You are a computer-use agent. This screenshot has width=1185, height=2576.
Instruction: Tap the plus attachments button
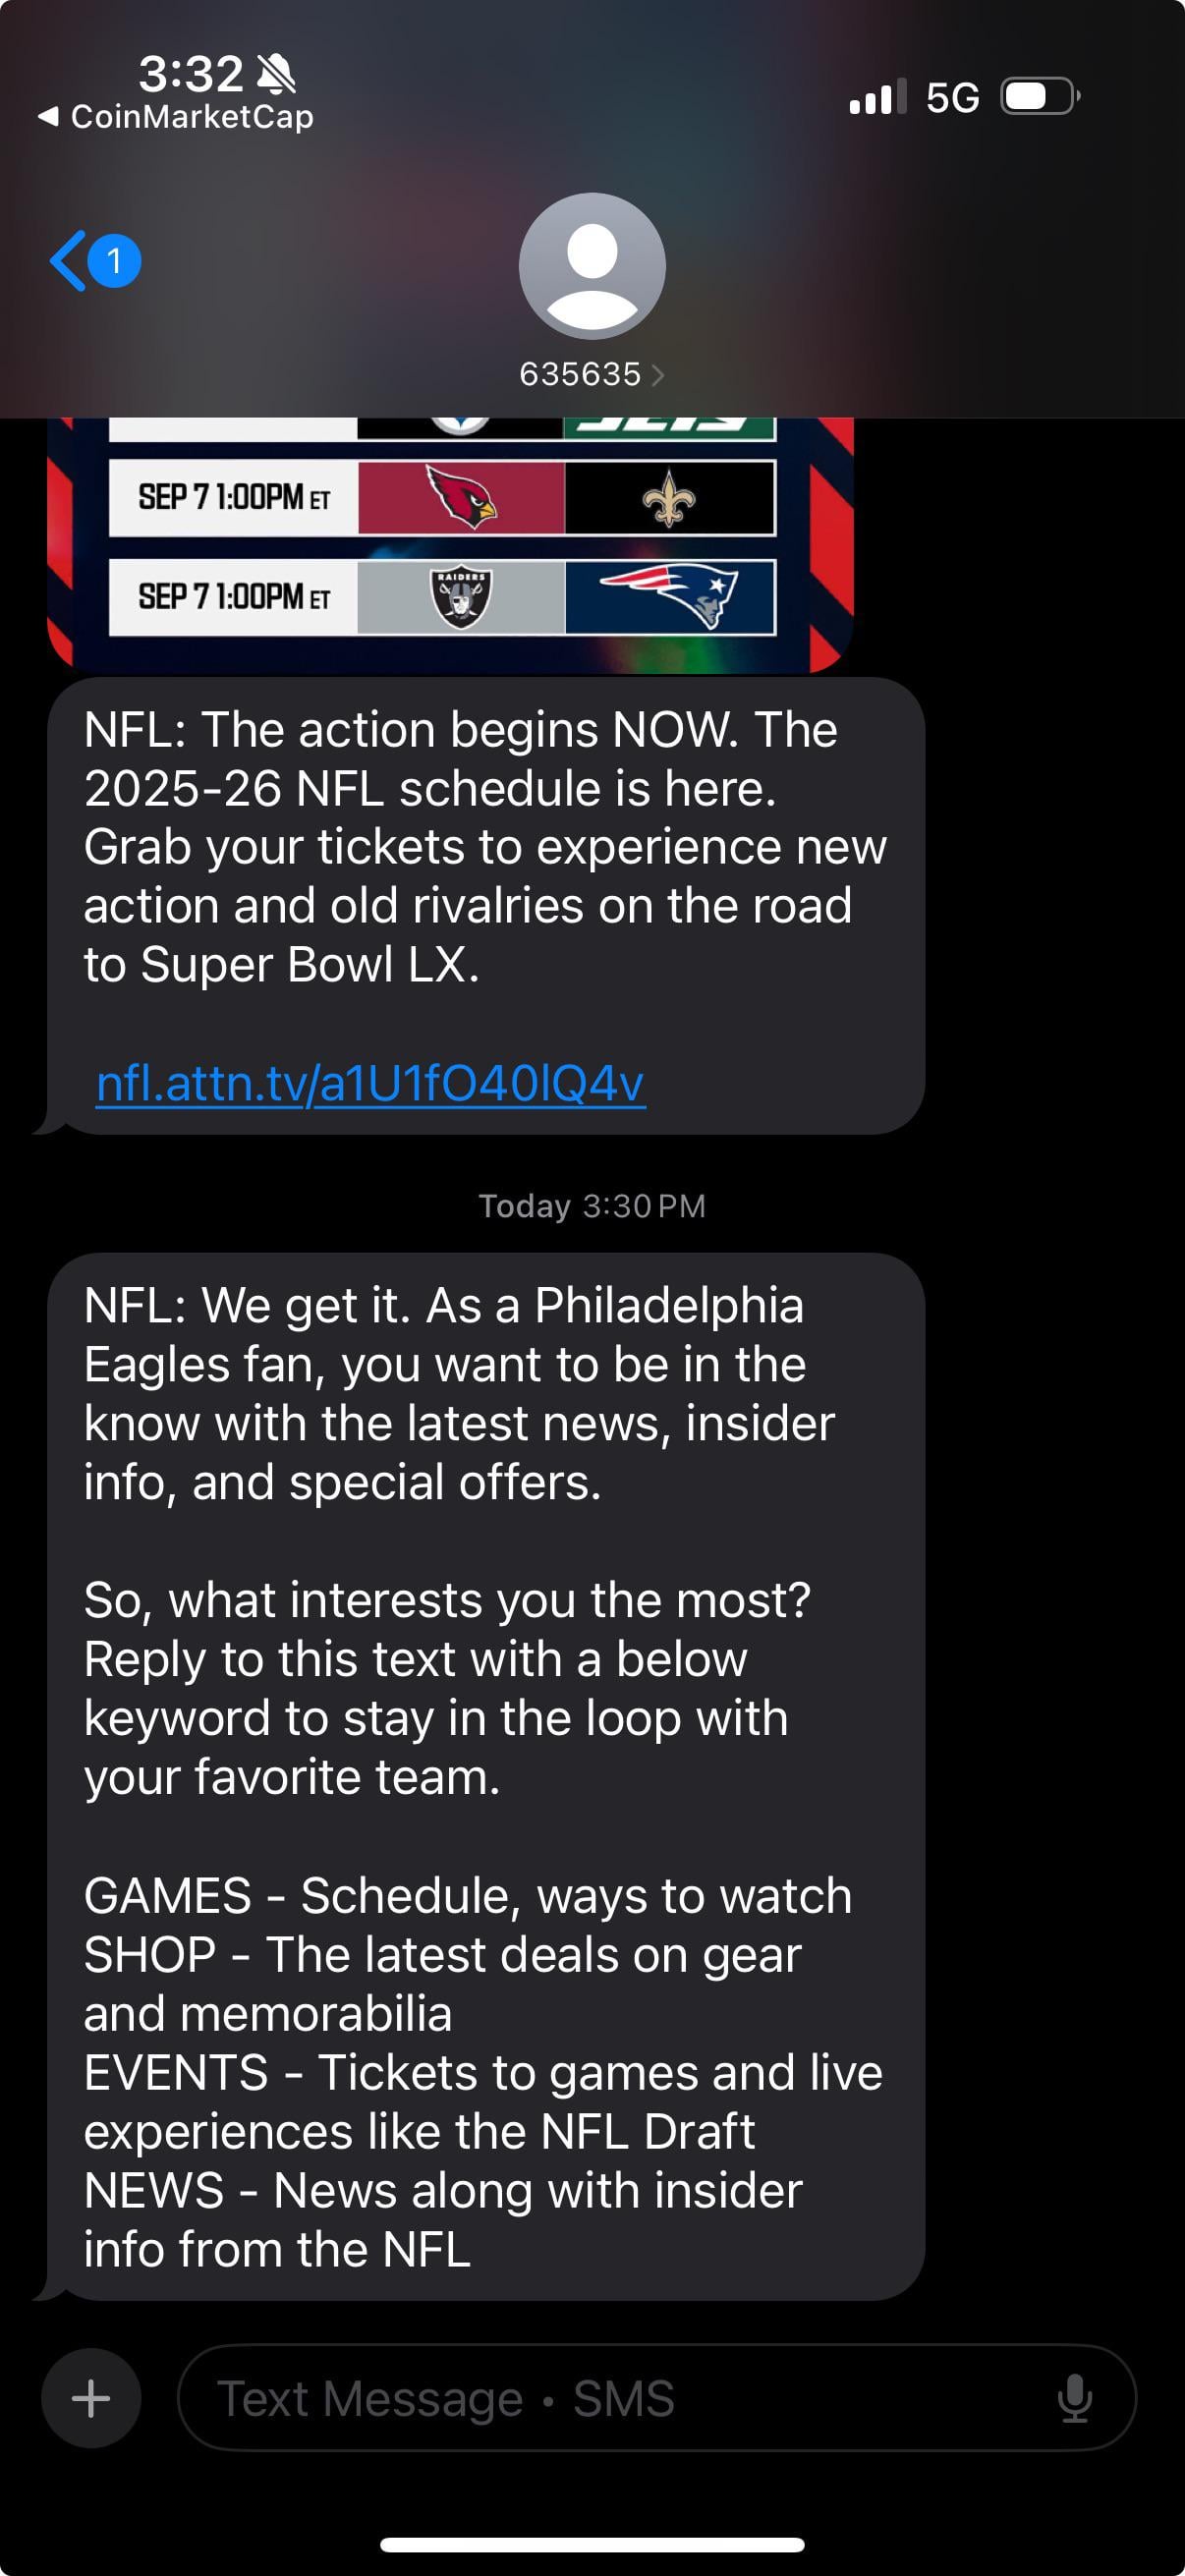(x=91, y=2397)
